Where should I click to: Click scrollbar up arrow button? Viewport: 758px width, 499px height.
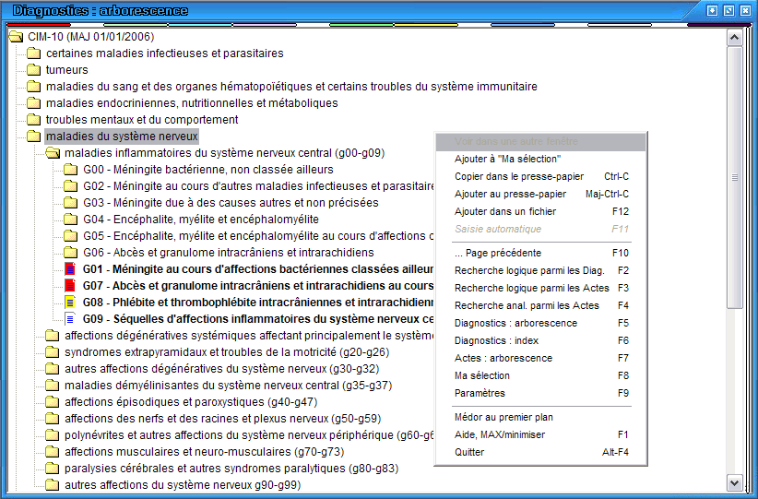[734, 38]
